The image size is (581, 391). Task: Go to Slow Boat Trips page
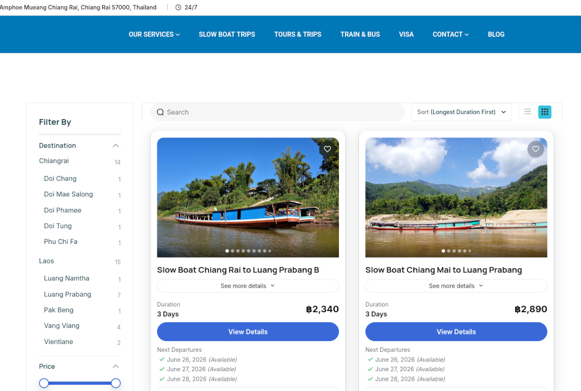coord(227,35)
